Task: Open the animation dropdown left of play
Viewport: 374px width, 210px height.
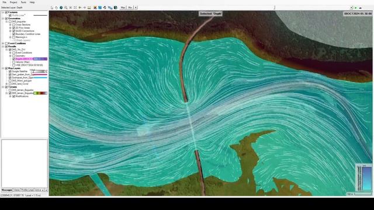Action: coord(351,8)
